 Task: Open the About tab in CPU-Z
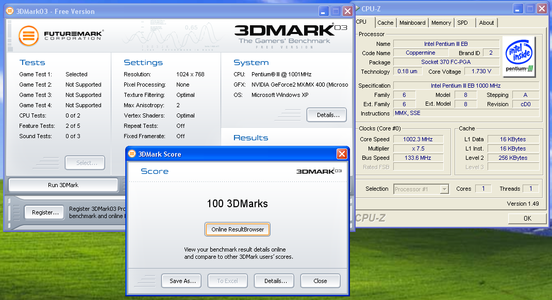pyautogui.click(x=486, y=23)
